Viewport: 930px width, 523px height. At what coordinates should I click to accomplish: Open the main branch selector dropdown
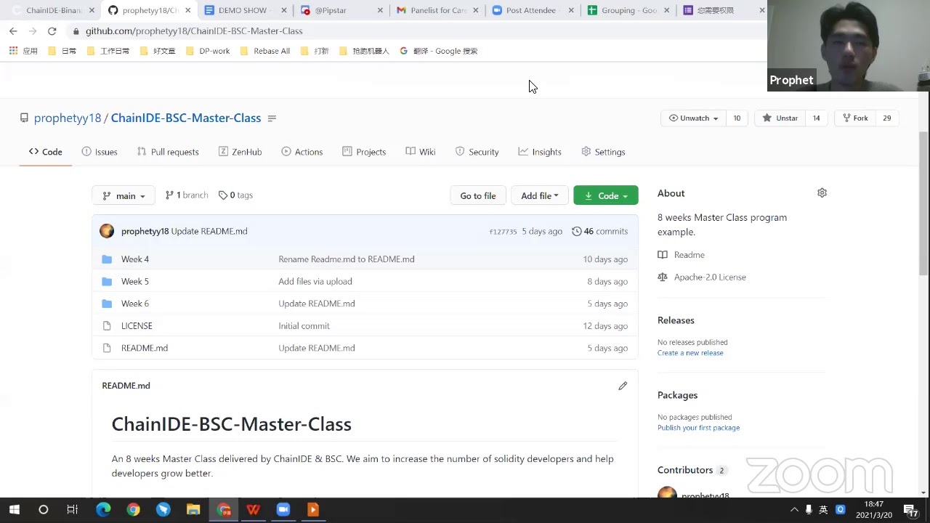(x=124, y=195)
